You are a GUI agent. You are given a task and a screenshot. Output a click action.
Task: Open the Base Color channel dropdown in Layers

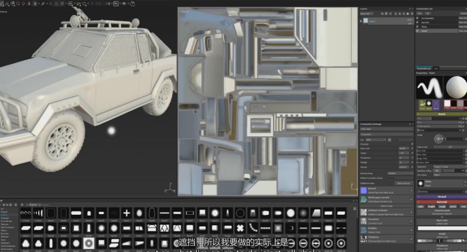click(x=366, y=14)
